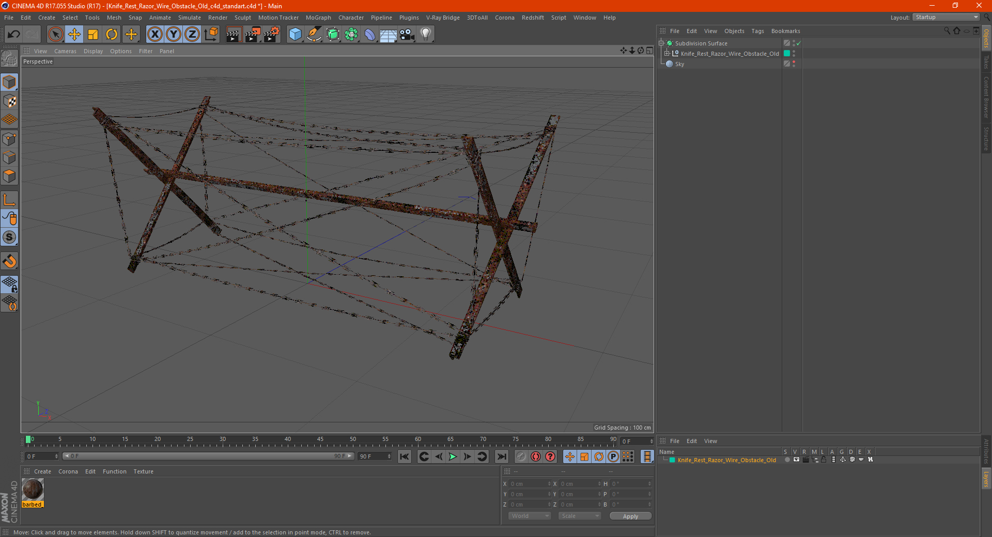Toggle Z axis lock
Image resolution: width=992 pixels, height=537 pixels.
(192, 35)
